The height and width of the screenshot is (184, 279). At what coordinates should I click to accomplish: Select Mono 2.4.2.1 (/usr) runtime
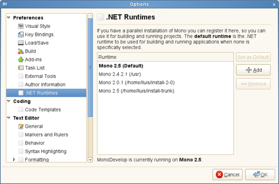point(165,75)
